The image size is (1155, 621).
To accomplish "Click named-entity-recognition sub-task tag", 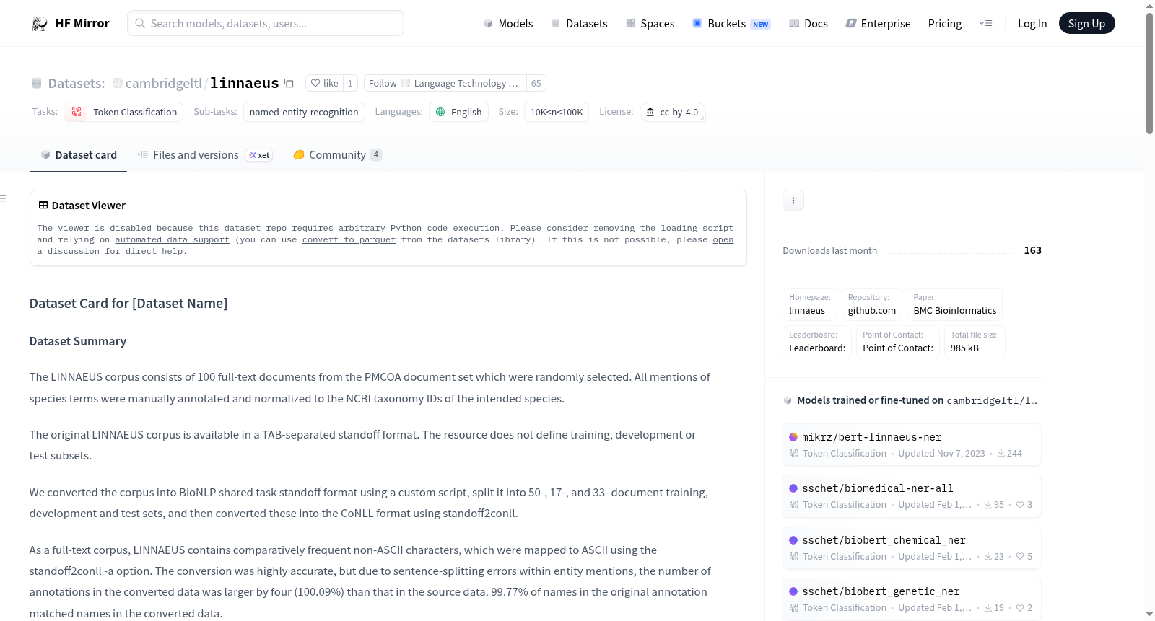I will tap(304, 112).
